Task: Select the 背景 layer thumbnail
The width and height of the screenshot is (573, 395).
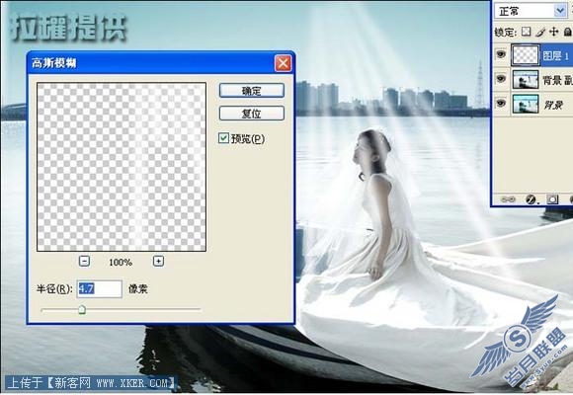Action: tap(526, 104)
